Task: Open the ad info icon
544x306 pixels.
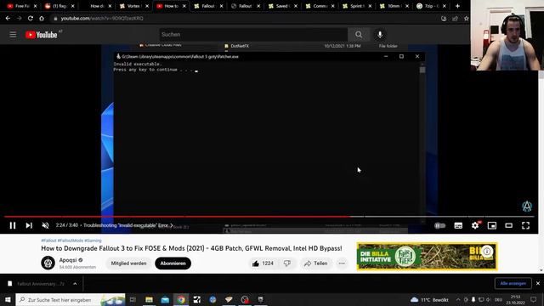Action: coord(487,252)
